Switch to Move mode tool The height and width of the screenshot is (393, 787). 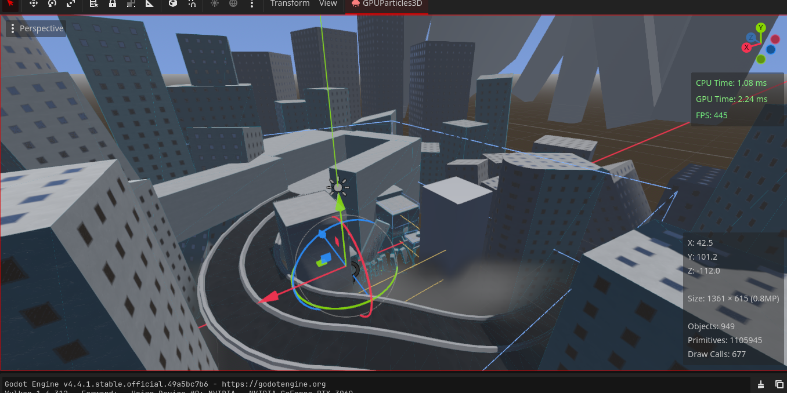coord(34,3)
